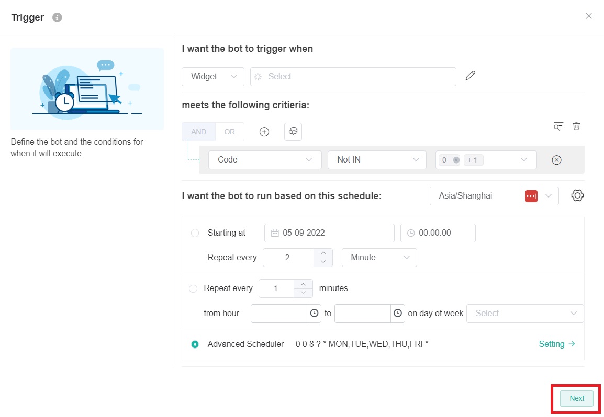Add a new condition with plus circle icon
Screen dimensions: 604x417
coord(264,132)
